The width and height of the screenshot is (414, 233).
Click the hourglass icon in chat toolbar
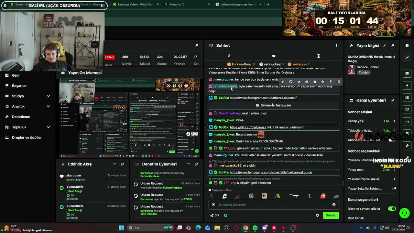[318, 56]
